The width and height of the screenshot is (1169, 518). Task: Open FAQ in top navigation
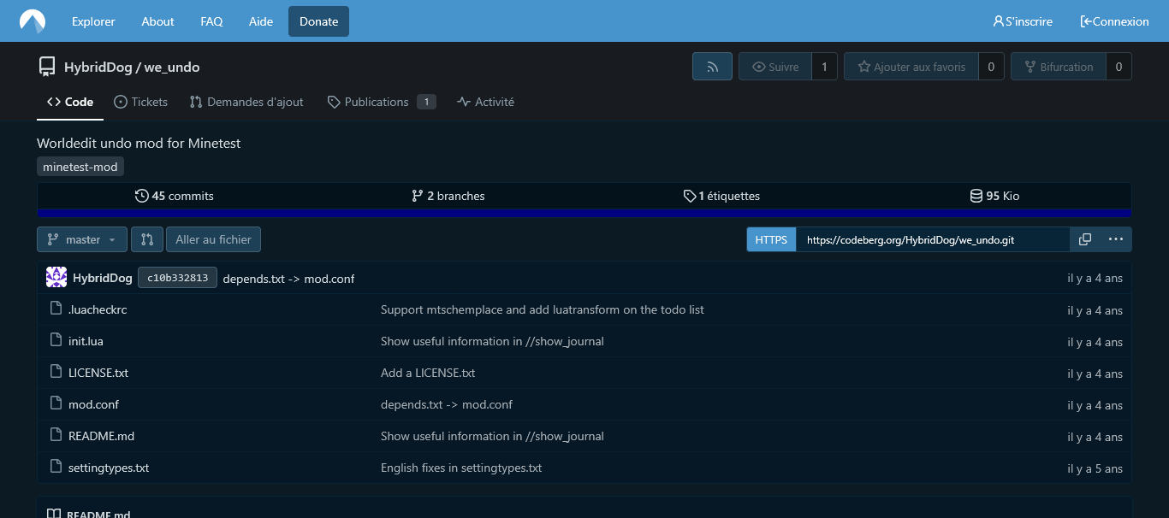211,21
